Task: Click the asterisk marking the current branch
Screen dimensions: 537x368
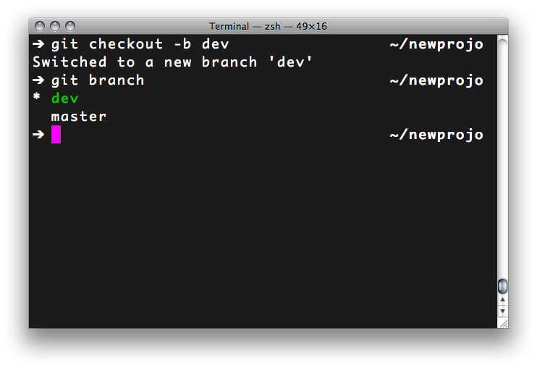Action: pyautogui.click(x=37, y=97)
